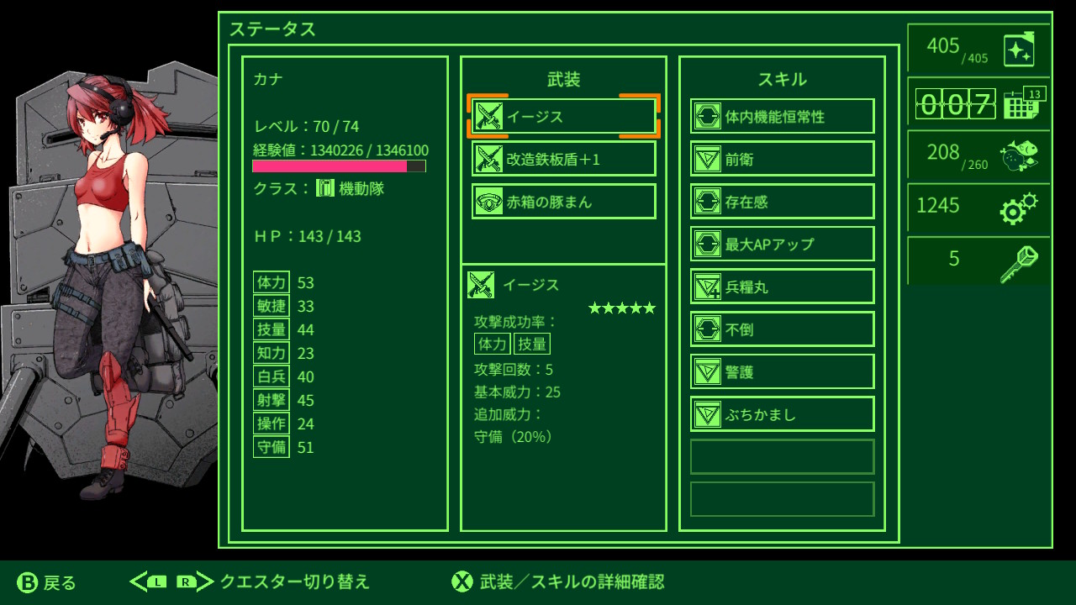
Task: Click the eye icon on 赤箱の豚まん
Action: click(x=488, y=202)
